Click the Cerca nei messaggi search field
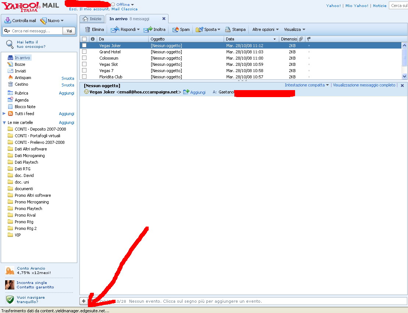Image resolution: width=408 pixels, height=313 pixels. pyautogui.click(x=37, y=31)
